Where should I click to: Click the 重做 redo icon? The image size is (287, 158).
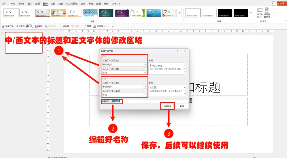point(85,26)
